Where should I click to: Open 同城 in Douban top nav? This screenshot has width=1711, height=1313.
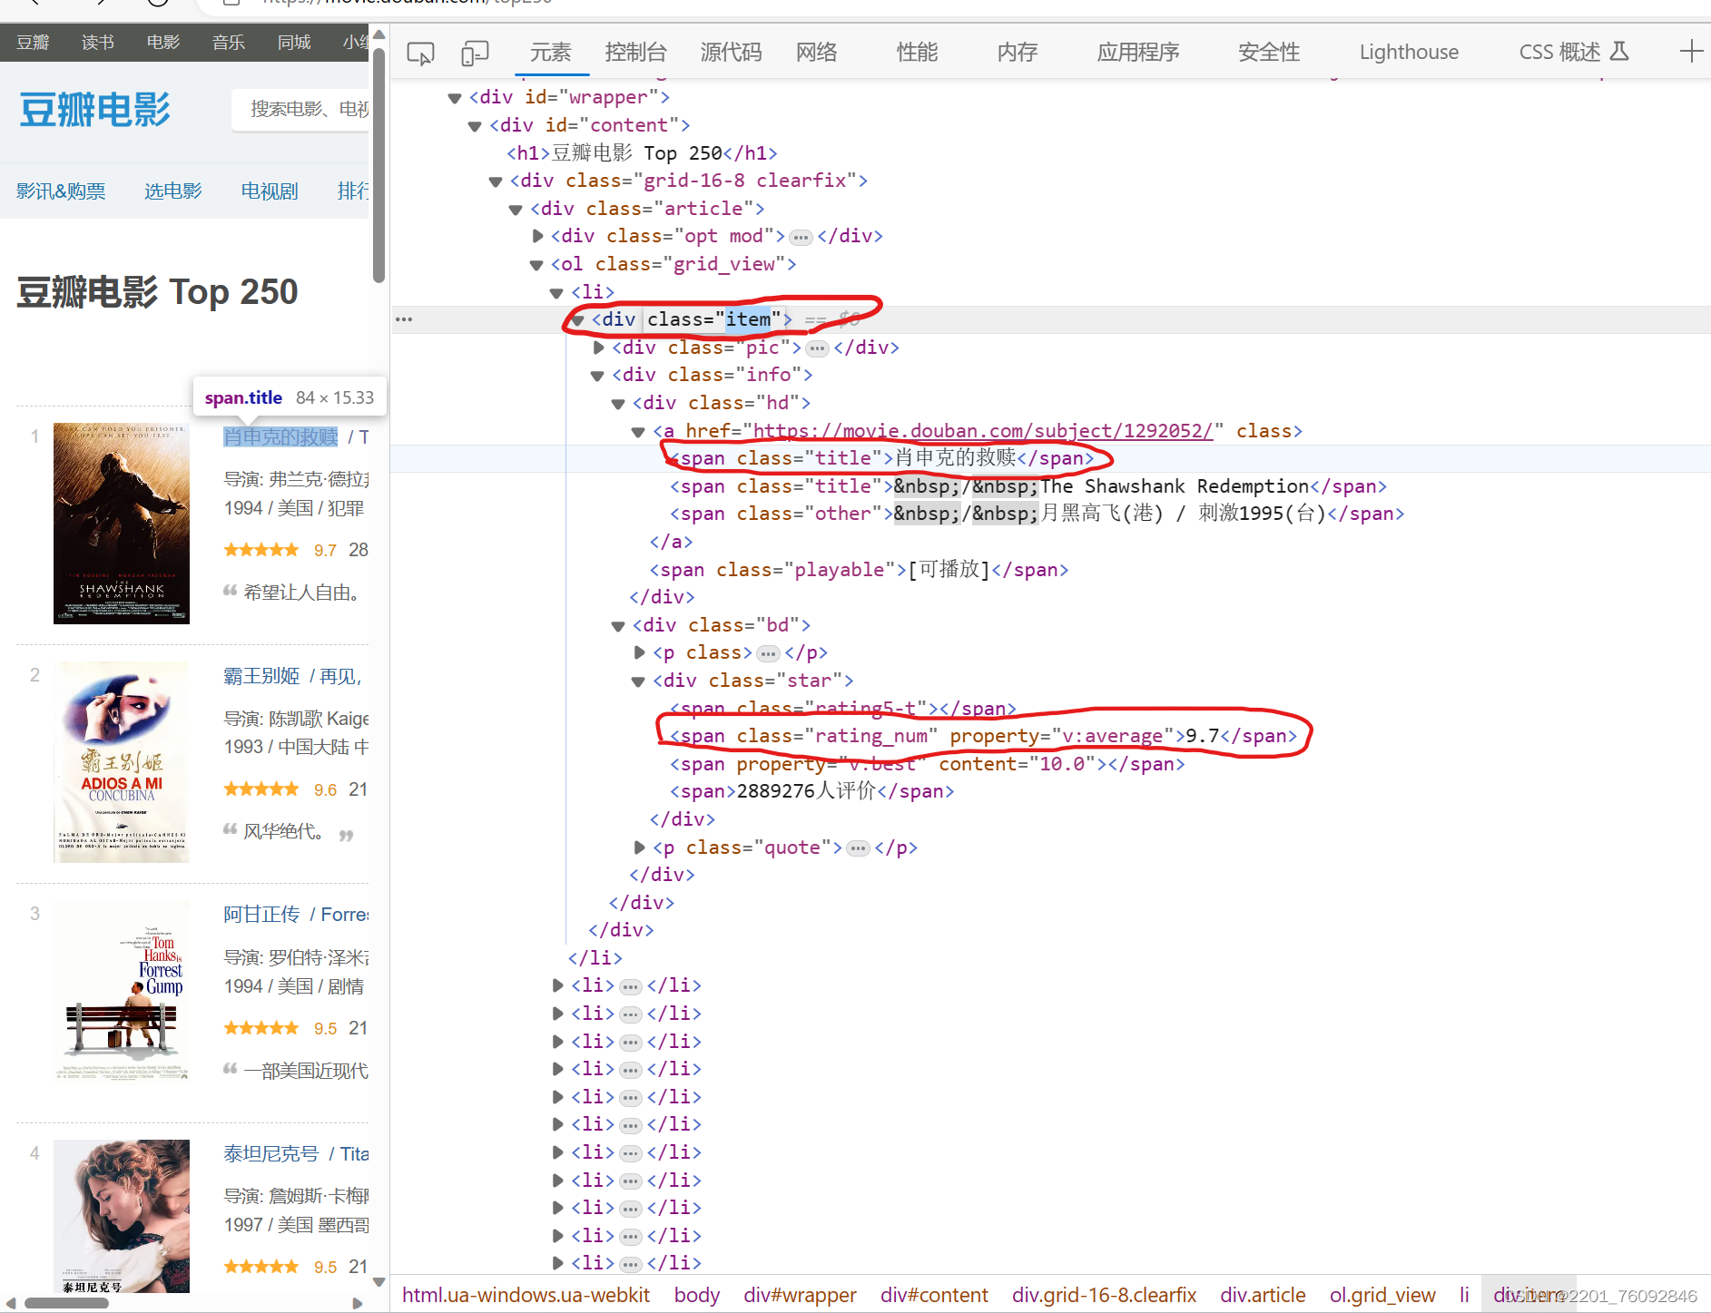[294, 43]
